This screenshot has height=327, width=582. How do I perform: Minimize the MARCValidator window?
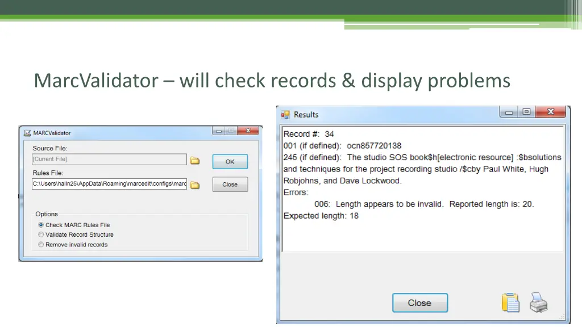pos(219,131)
